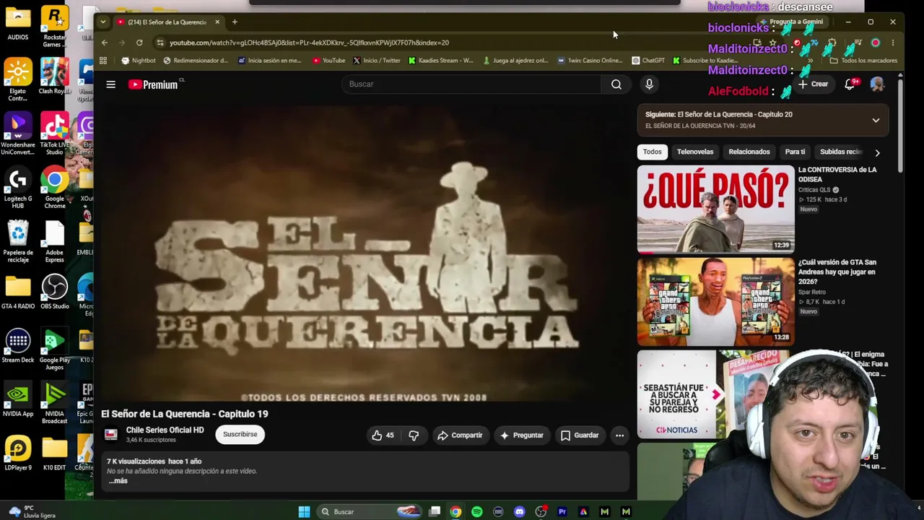The height and width of the screenshot is (520, 924).
Task: Save video with Guardar button
Action: (x=580, y=435)
